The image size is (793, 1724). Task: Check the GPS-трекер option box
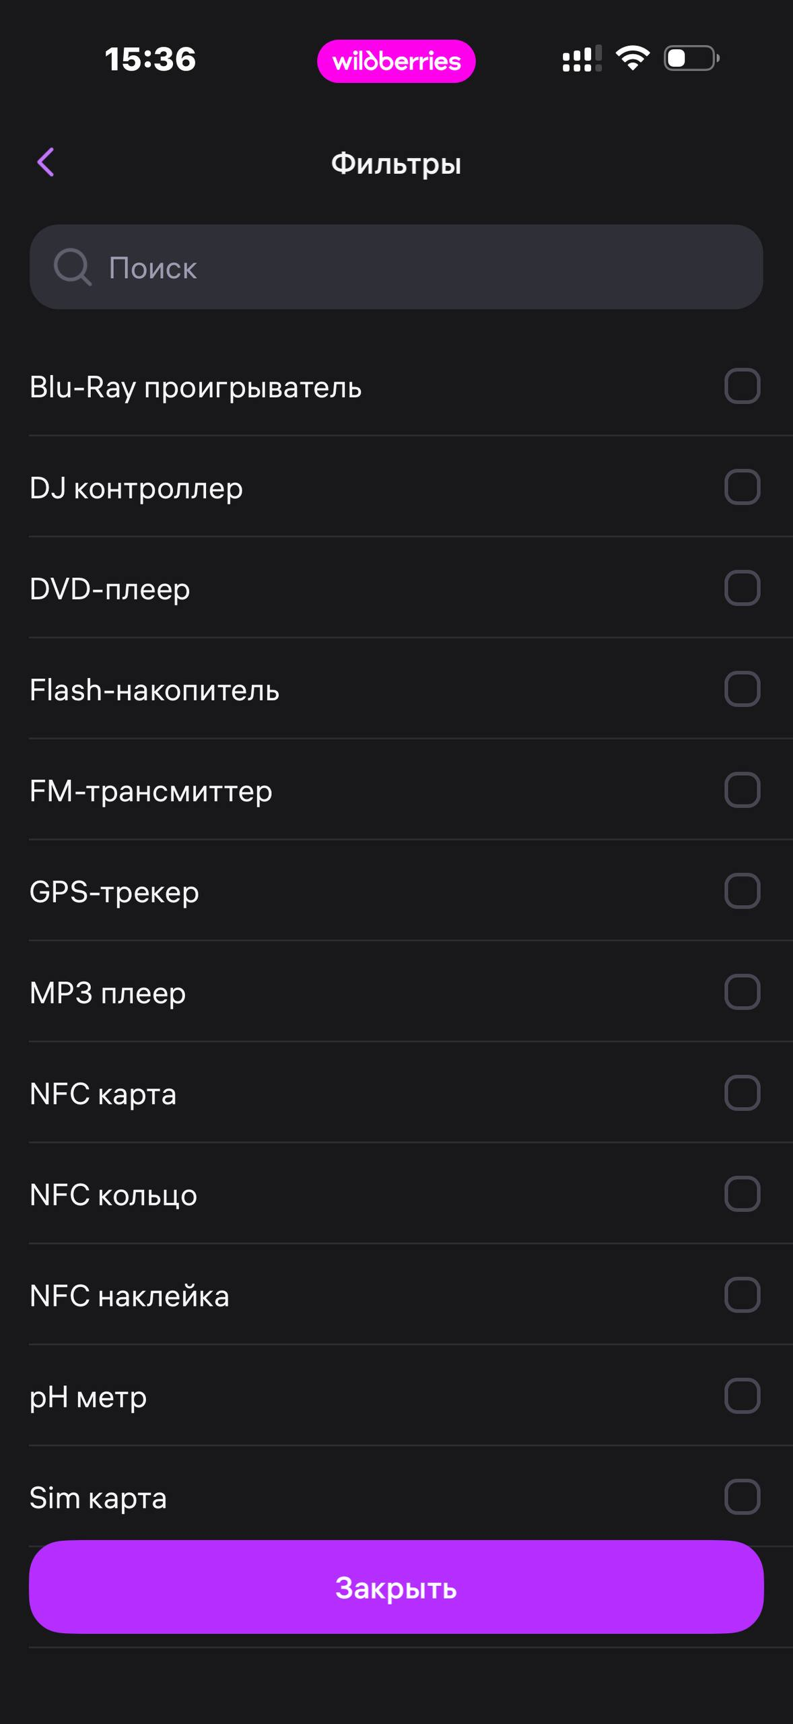pos(743,891)
